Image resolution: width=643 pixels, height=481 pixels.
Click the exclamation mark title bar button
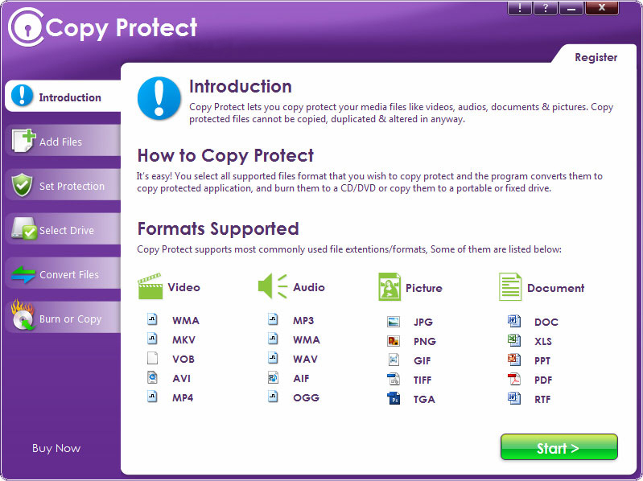click(520, 8)
